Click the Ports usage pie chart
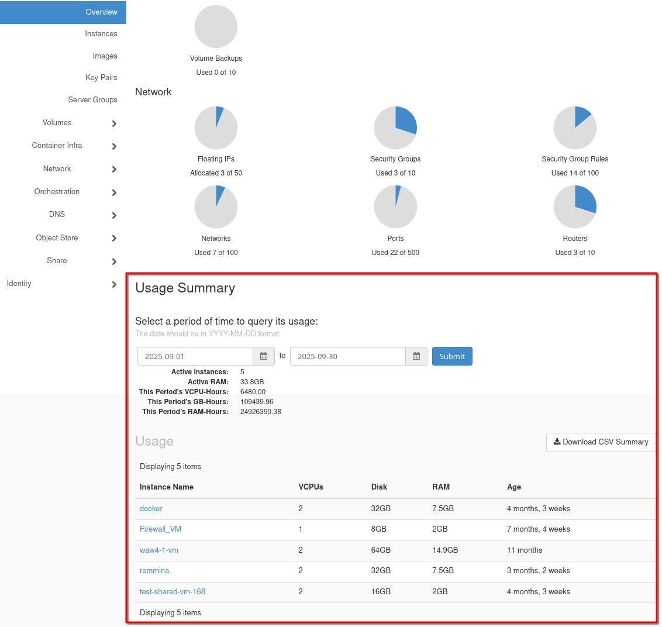662x627 pixels. click(395, 207)
